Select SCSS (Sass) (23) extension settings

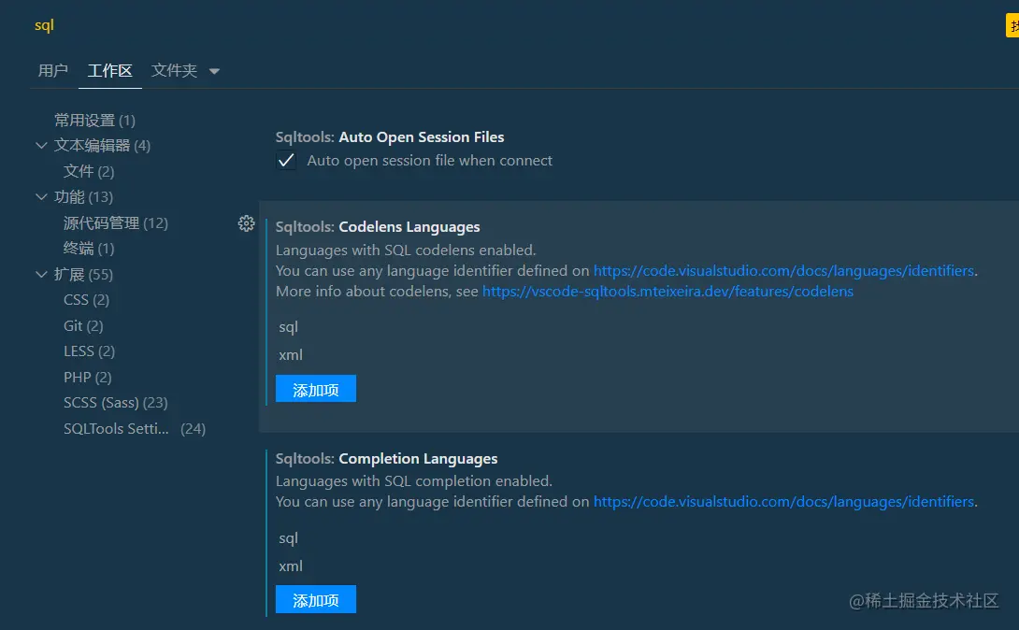(116, 403)
